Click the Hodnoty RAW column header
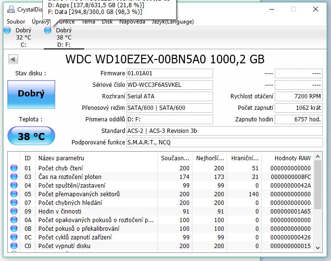 (x=292, y=158)
